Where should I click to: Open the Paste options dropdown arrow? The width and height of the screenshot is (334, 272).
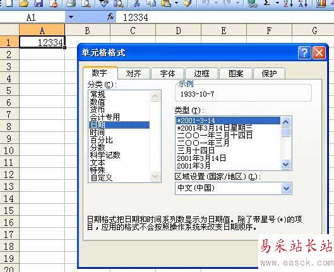(x=176, y=3)
